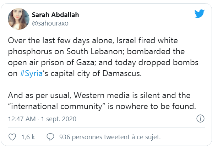This screenshot has height=152, width=218.
Task: Click the 1,6 k likes count
Action: [28, 136]
